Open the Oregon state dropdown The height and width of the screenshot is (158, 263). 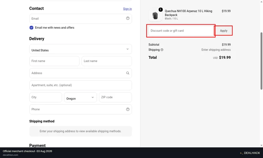[80, 97]
